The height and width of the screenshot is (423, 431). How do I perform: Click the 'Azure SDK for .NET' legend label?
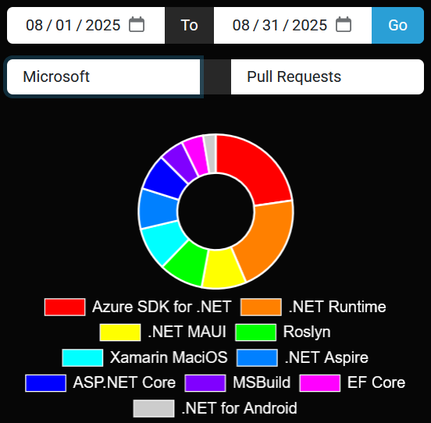click(162, 307)
